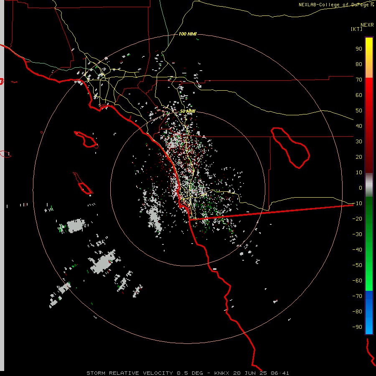Click the positive 10 scale value
The height and width of the screenshot is (376, 376).
coord(359,173)
